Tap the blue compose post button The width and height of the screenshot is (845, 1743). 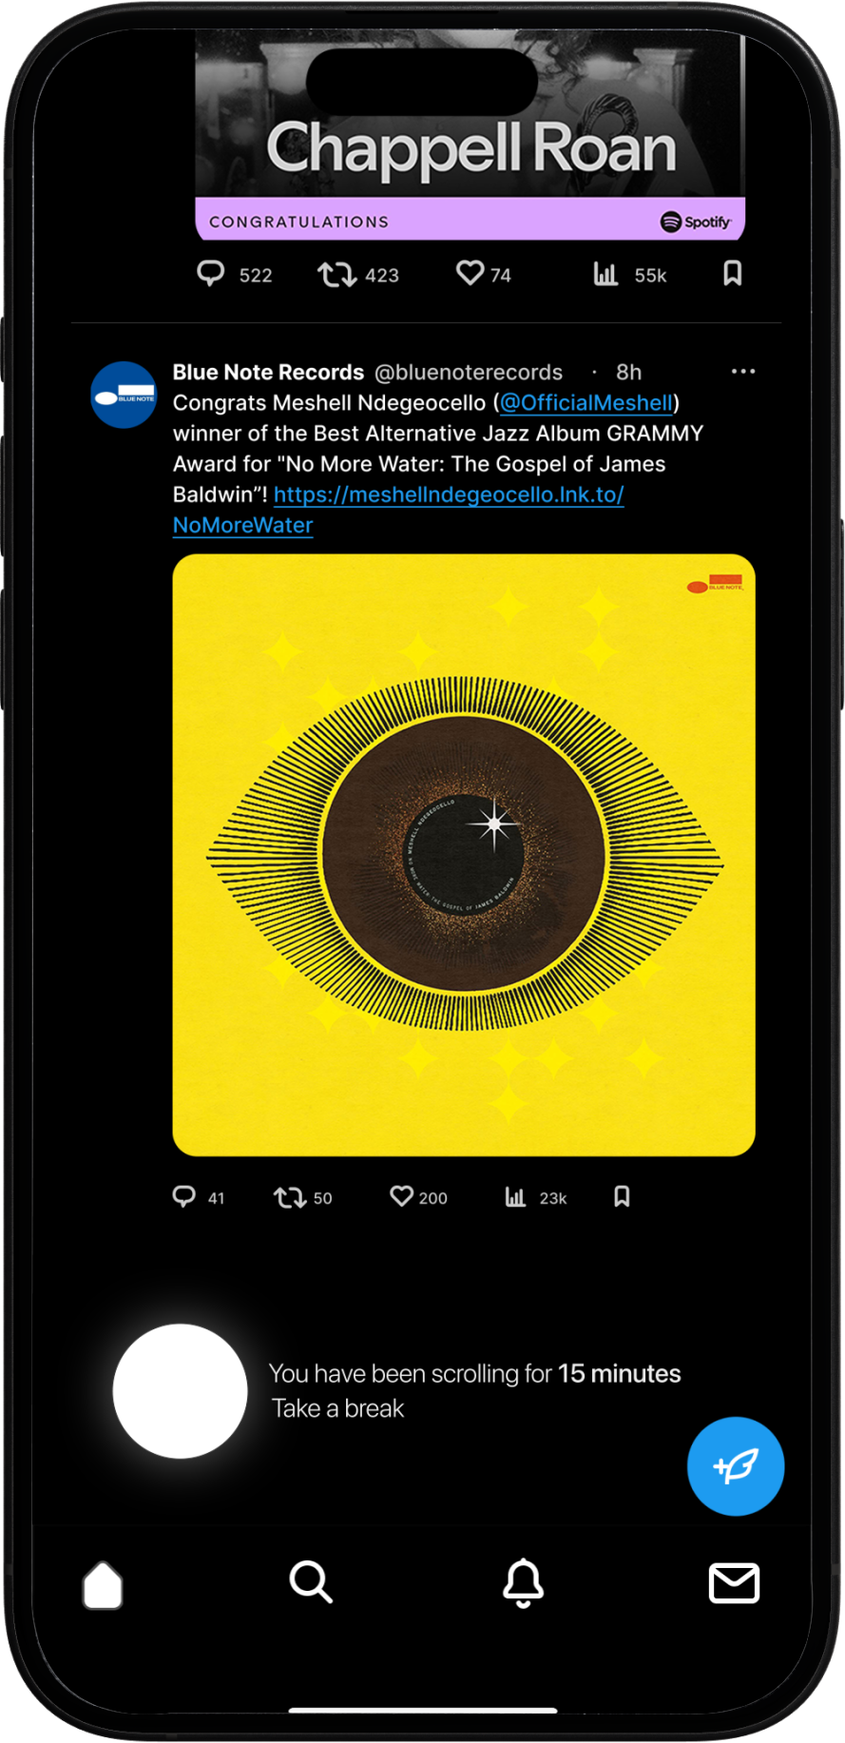click(x=736, y=1466)
